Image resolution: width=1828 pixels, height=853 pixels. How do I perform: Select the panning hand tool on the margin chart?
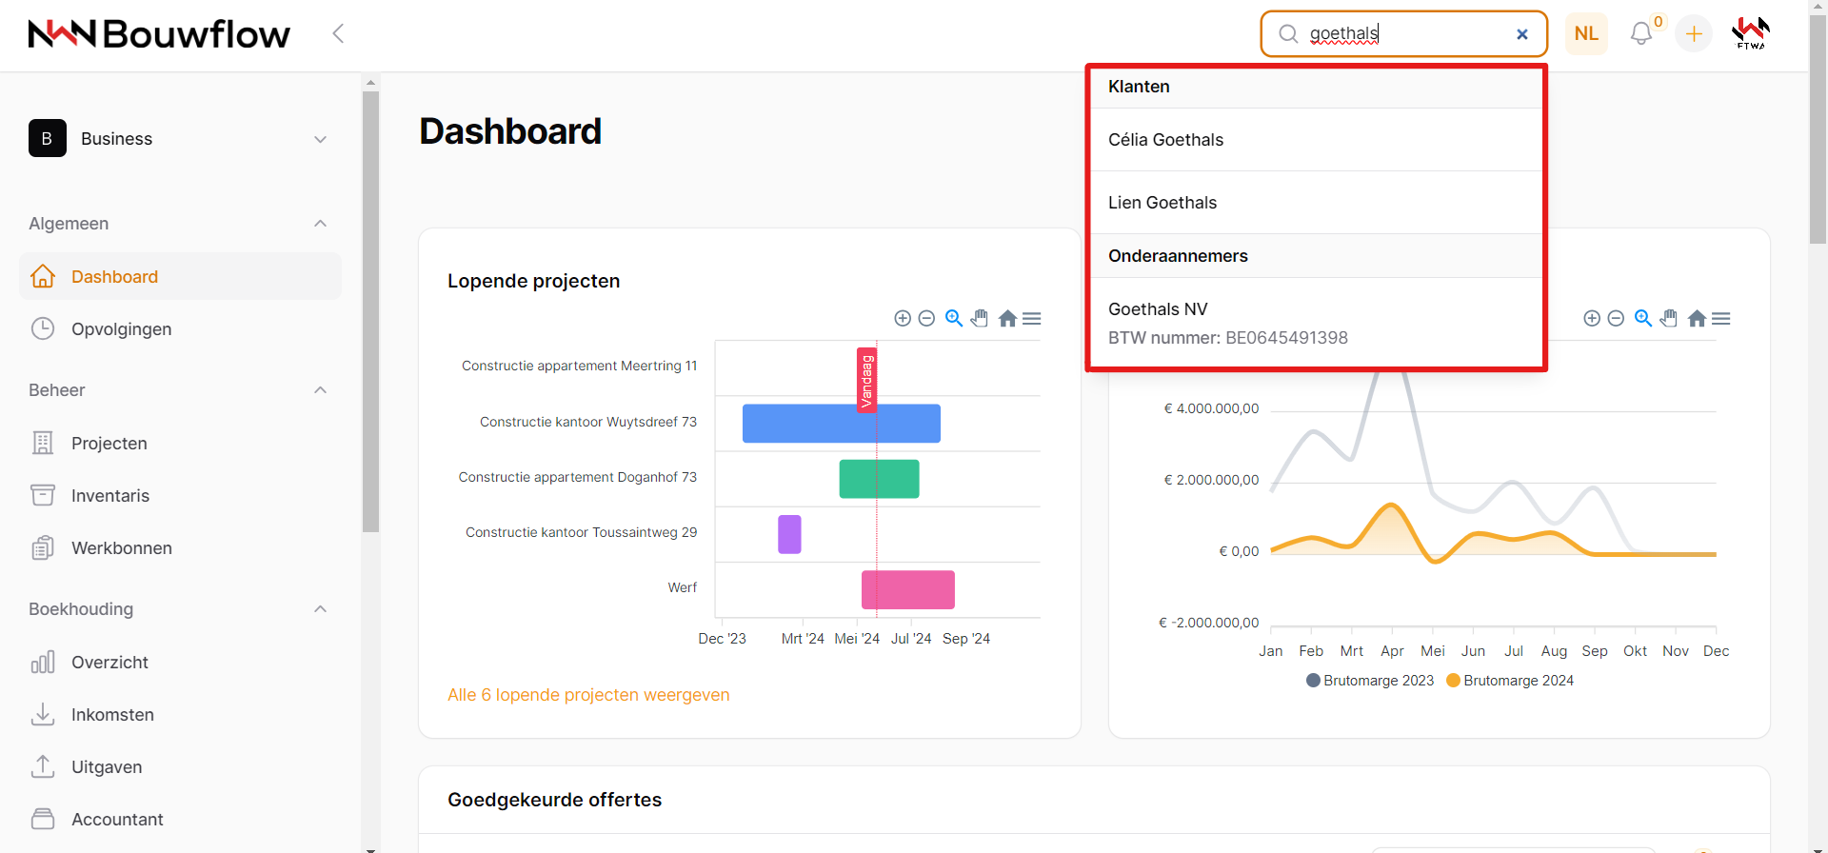1668,318
